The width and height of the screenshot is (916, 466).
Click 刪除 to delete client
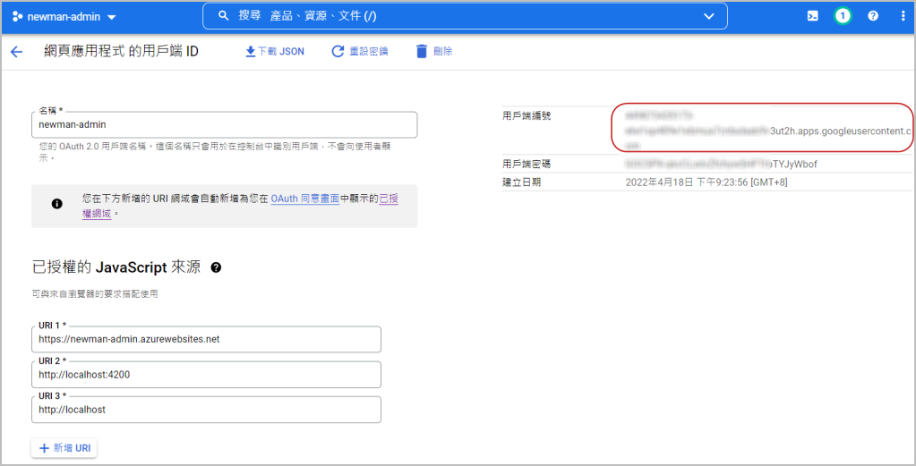tap(434, 52)
